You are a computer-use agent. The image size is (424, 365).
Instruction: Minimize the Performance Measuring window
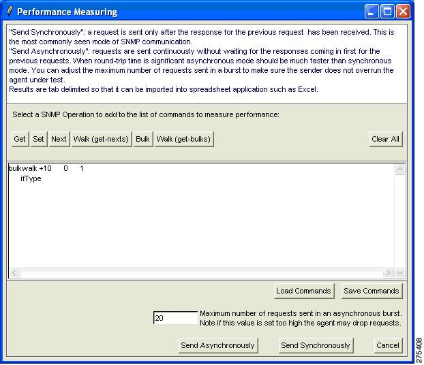[x=372, y=12]
